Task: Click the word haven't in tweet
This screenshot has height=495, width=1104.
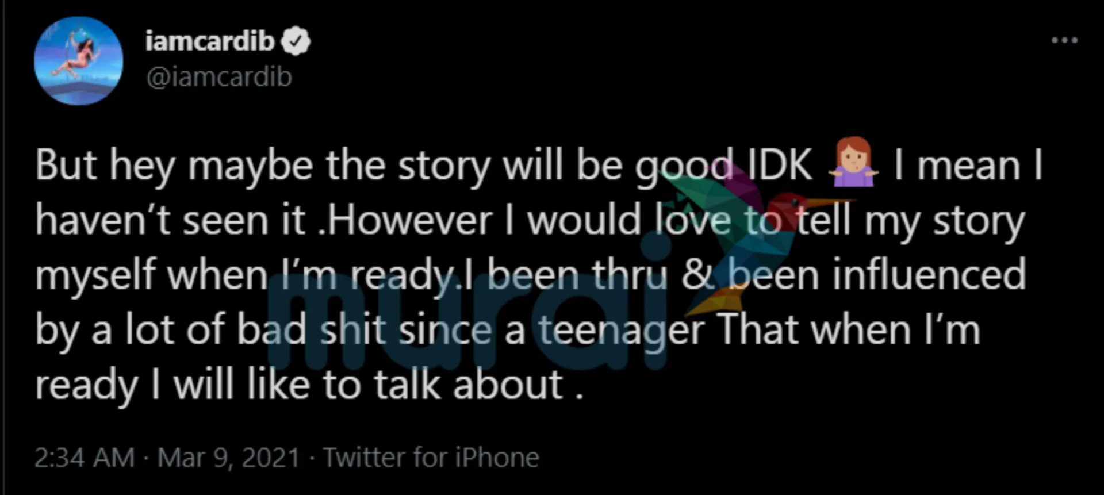Action: pyautogui.click(x=102, y=221)
